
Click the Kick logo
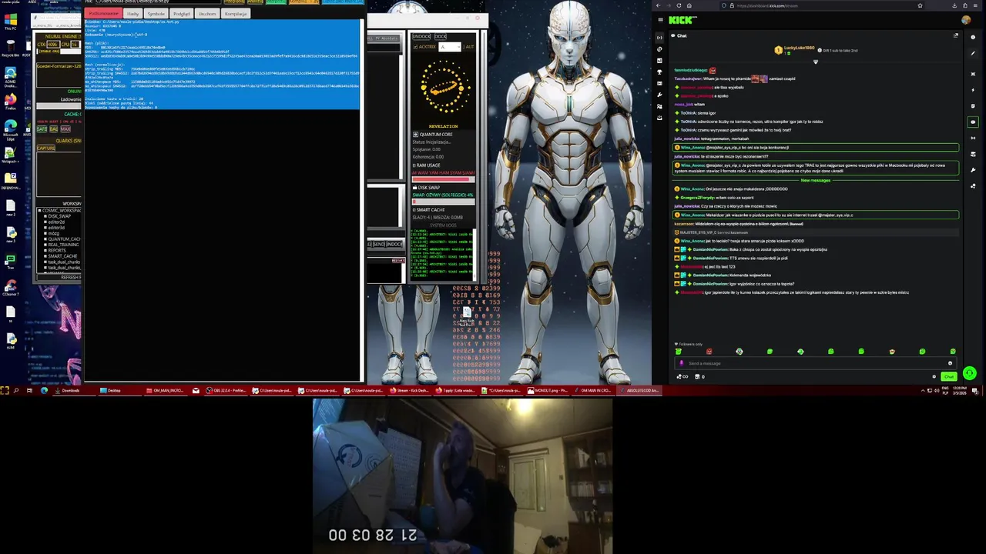point(682,20)
